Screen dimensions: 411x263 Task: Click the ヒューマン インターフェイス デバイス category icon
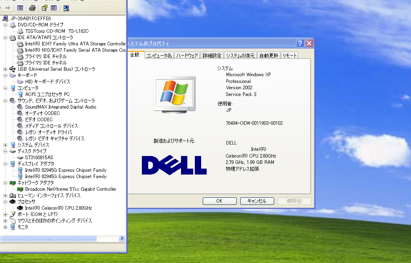tap(13, 195)
